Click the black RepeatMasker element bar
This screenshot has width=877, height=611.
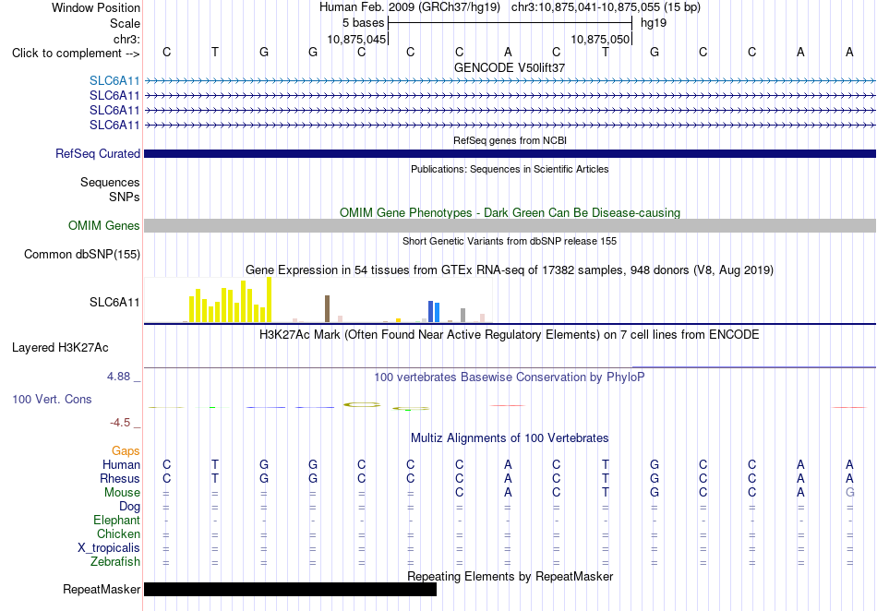coord(290,589)
